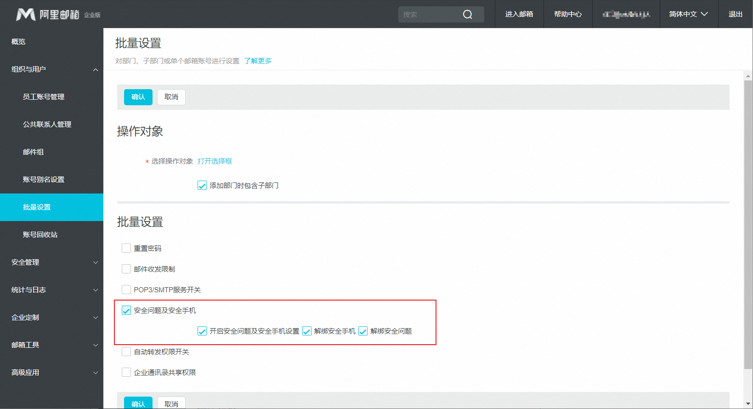Click the 打开选择框 link

pos(215,161)
